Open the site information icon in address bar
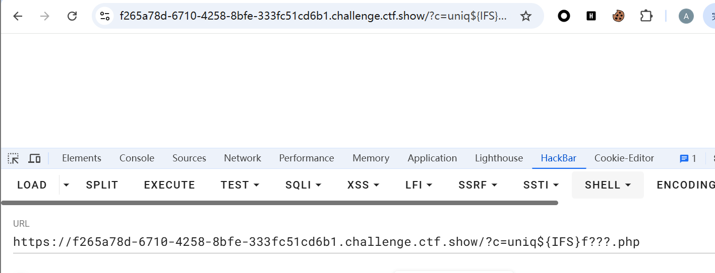Image resolution: width=715 pixels, height=273 pixels. tap(105, 16)
